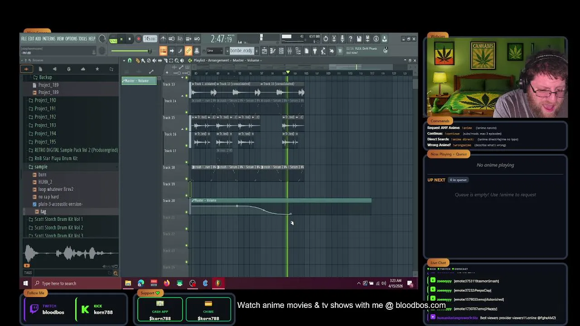Open the EDIT menu
This screenshot has width=580, height=326.
[32, 38]
